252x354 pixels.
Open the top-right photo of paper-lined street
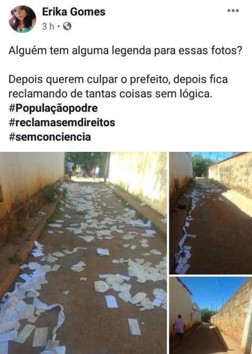coord(210,213)
